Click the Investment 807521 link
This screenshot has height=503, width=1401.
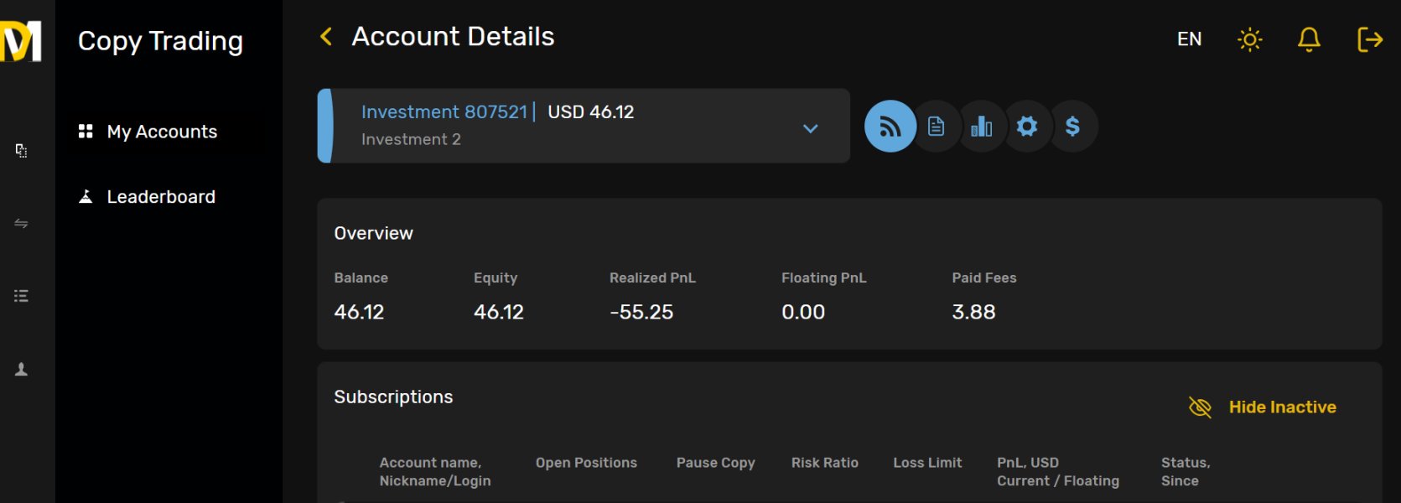(x=444, y=111)
